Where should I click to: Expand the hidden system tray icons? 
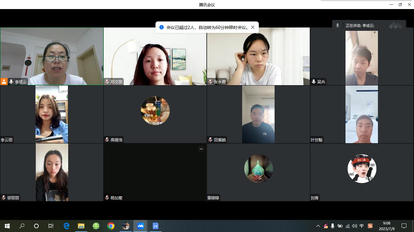coord(318,226)
